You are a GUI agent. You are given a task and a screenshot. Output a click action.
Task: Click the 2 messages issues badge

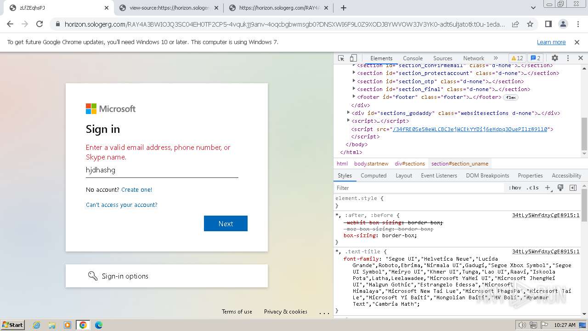pyautogui.click(x=536, y=58)
